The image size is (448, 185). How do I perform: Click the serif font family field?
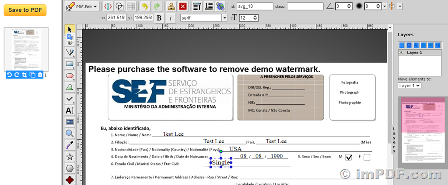point(201,18)
